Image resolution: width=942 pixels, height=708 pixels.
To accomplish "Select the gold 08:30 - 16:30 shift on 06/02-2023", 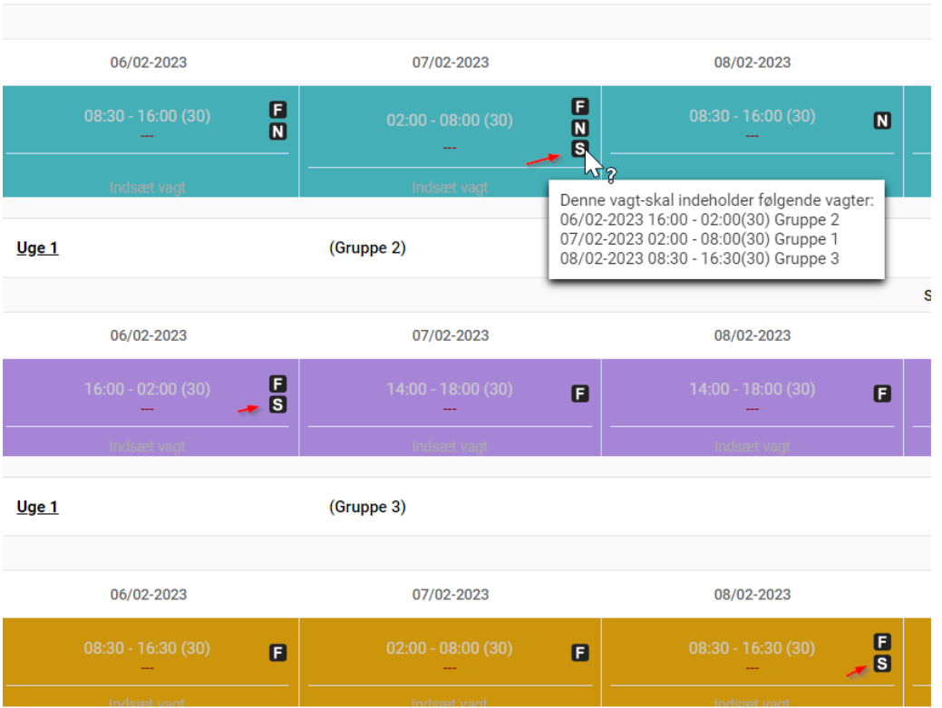I will click(x=147, y=648).
